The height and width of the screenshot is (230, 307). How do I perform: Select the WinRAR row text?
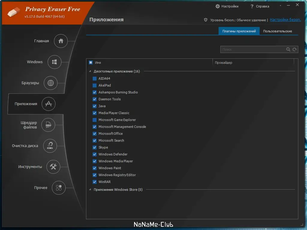105,182
